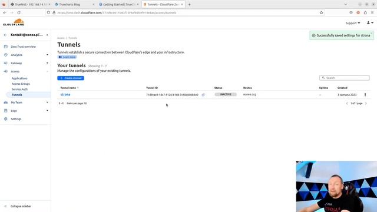The image size is (377, 212).
Task: Close the Truecharts Blog tab
Action: [94, 4]
